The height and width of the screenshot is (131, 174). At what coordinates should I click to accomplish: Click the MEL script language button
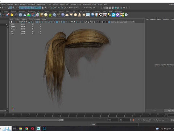tap(93, 124)
